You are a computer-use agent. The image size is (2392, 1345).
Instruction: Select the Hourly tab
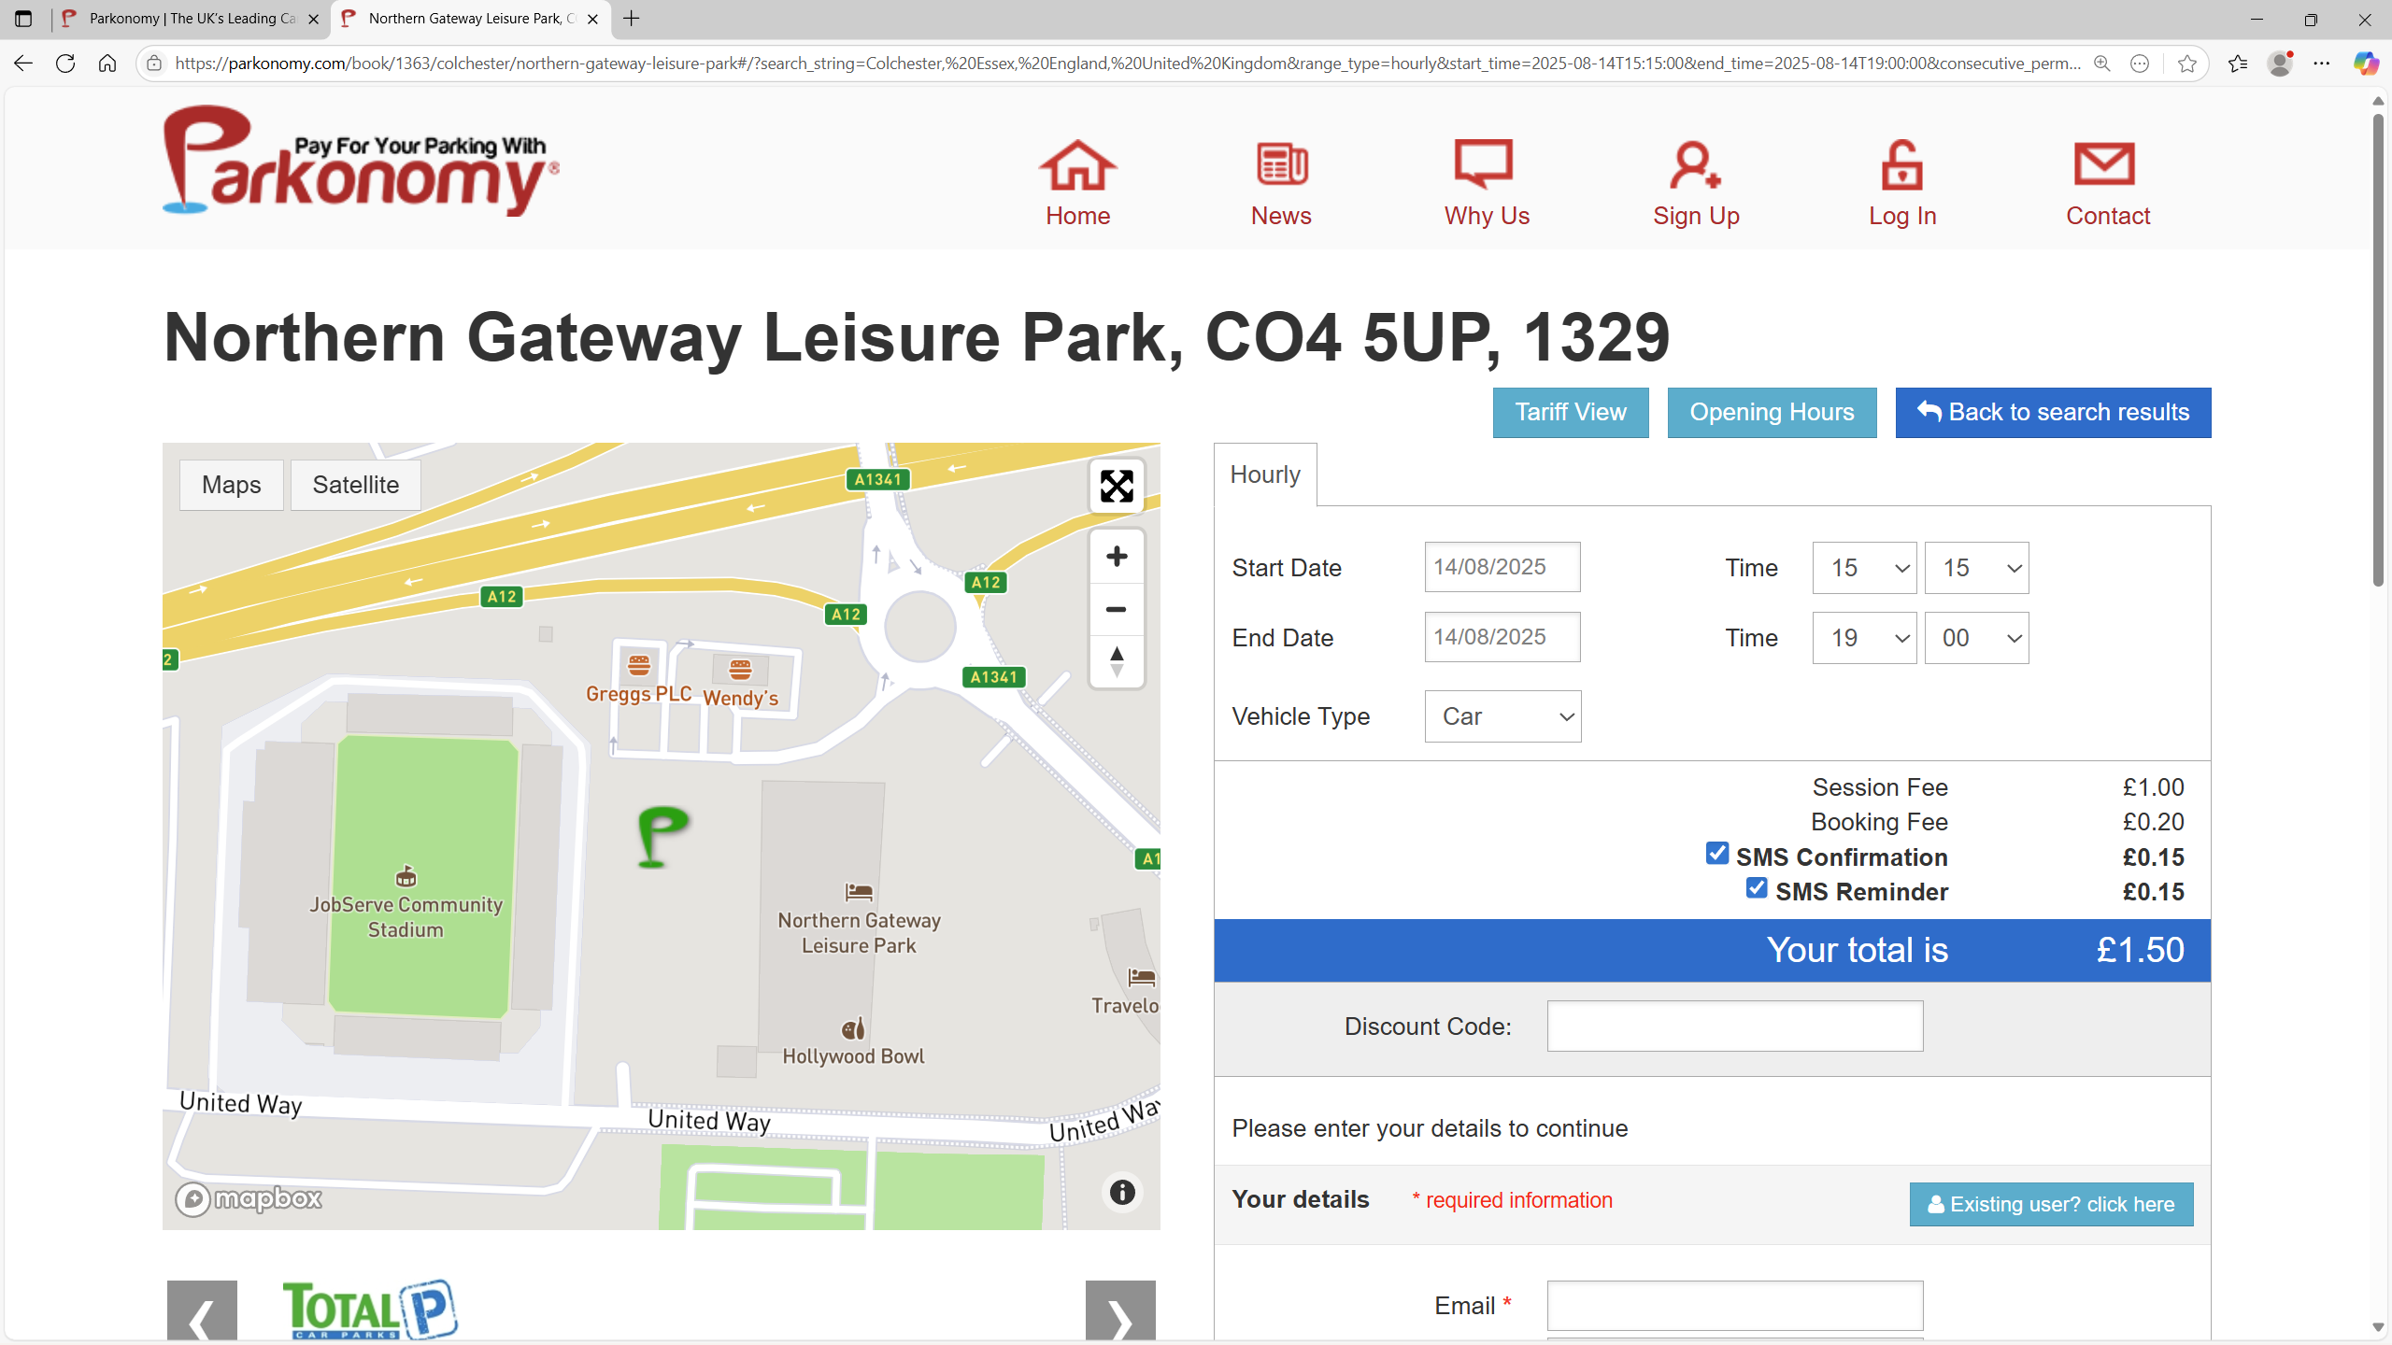[1265, 474]
